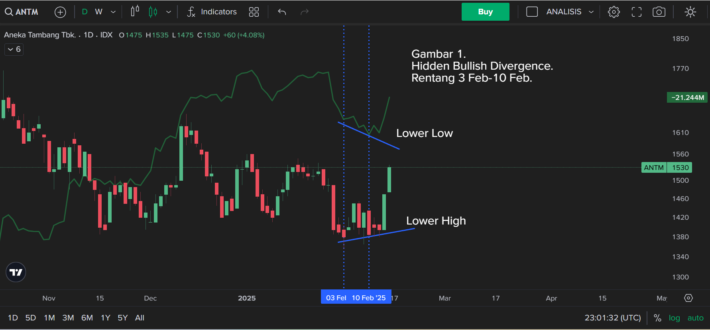Image resolution: width=710 pixels, height=330 pixels.
Task: Click the 23:01:32 (UTC) timezone
Action: pos(613,318)
